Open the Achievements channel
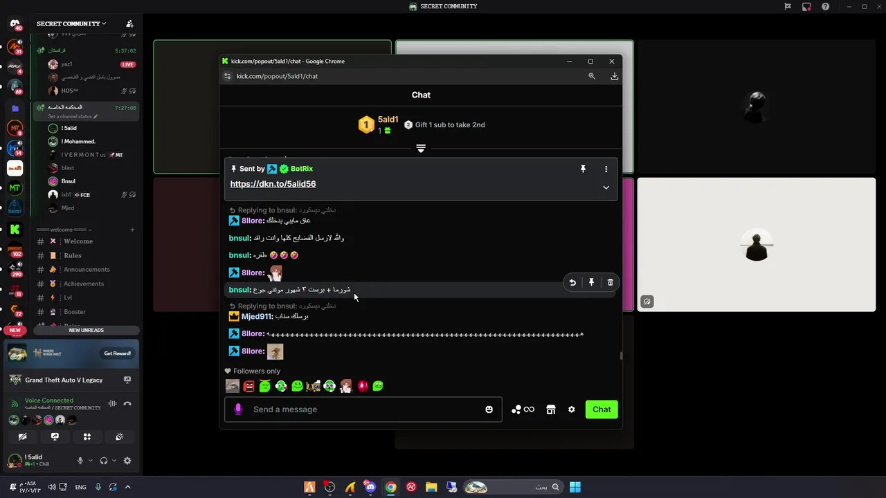Screen dimensions: 886x498 coord(87,284)
